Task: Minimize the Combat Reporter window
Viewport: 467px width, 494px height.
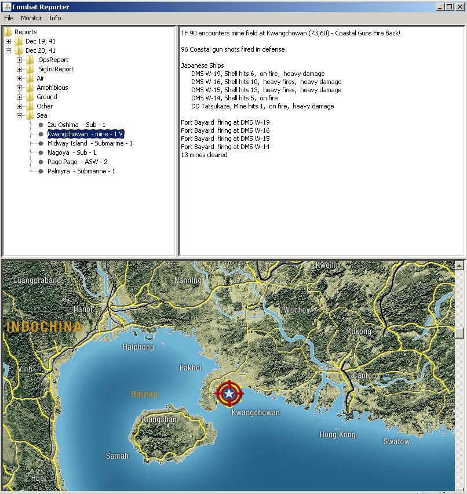Action: click(x=440, y=6)
